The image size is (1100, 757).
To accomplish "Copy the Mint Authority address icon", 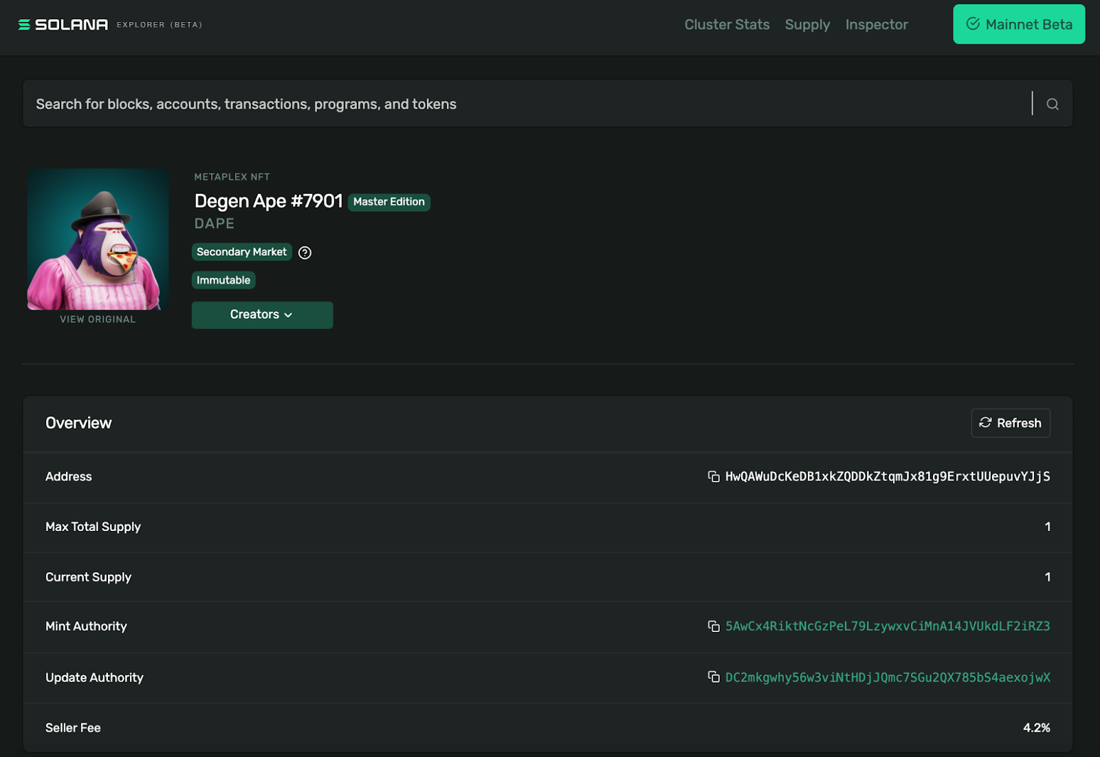I will (714, 626).
